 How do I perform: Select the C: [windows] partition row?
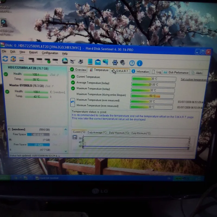point(29,129)
